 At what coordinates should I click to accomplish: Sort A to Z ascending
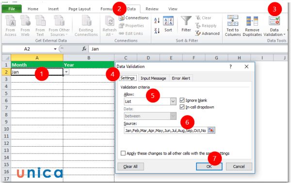coord(157,20)
